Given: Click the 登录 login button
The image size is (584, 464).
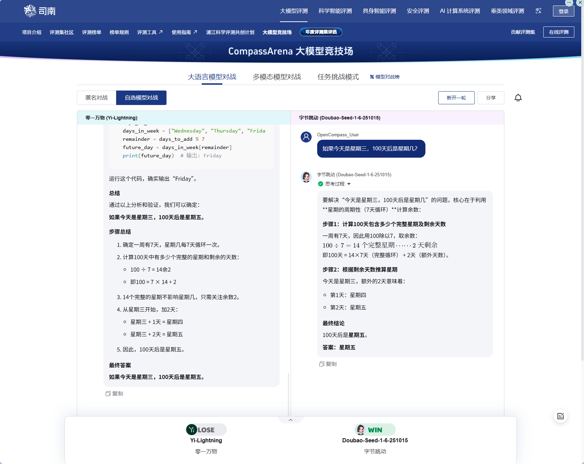Looking at the screenshot, I should click(x=564, y=11).
